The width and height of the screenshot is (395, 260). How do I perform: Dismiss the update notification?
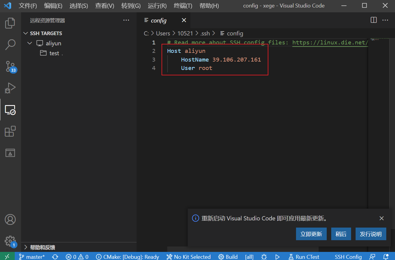click(381, 218)
